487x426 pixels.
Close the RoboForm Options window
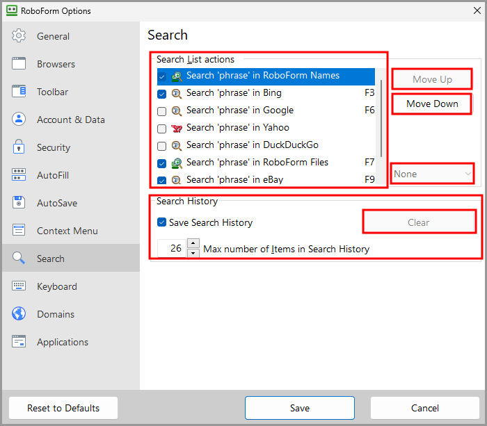(x=477, y=10)
